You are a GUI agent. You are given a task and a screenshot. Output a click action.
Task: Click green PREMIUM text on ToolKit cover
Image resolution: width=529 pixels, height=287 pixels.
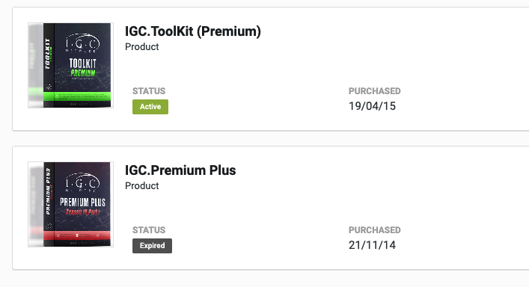click(83, 72)
